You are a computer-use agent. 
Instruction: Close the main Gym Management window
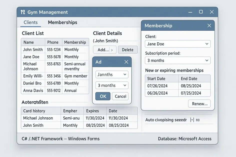212,12
